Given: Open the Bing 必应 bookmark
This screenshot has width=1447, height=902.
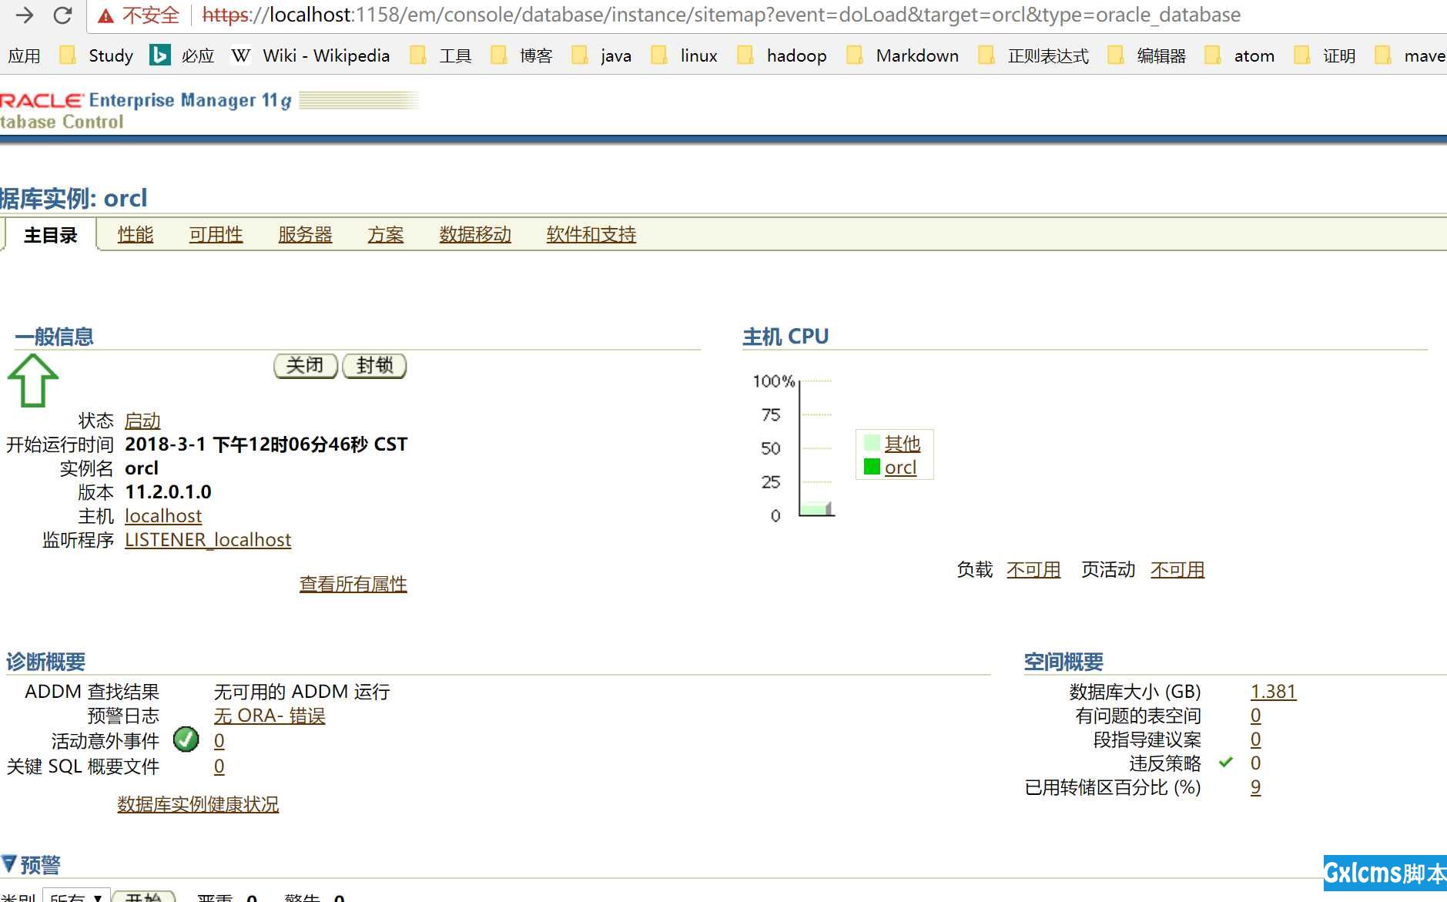Looking at the screenshot, I should (x=182, y=55).
